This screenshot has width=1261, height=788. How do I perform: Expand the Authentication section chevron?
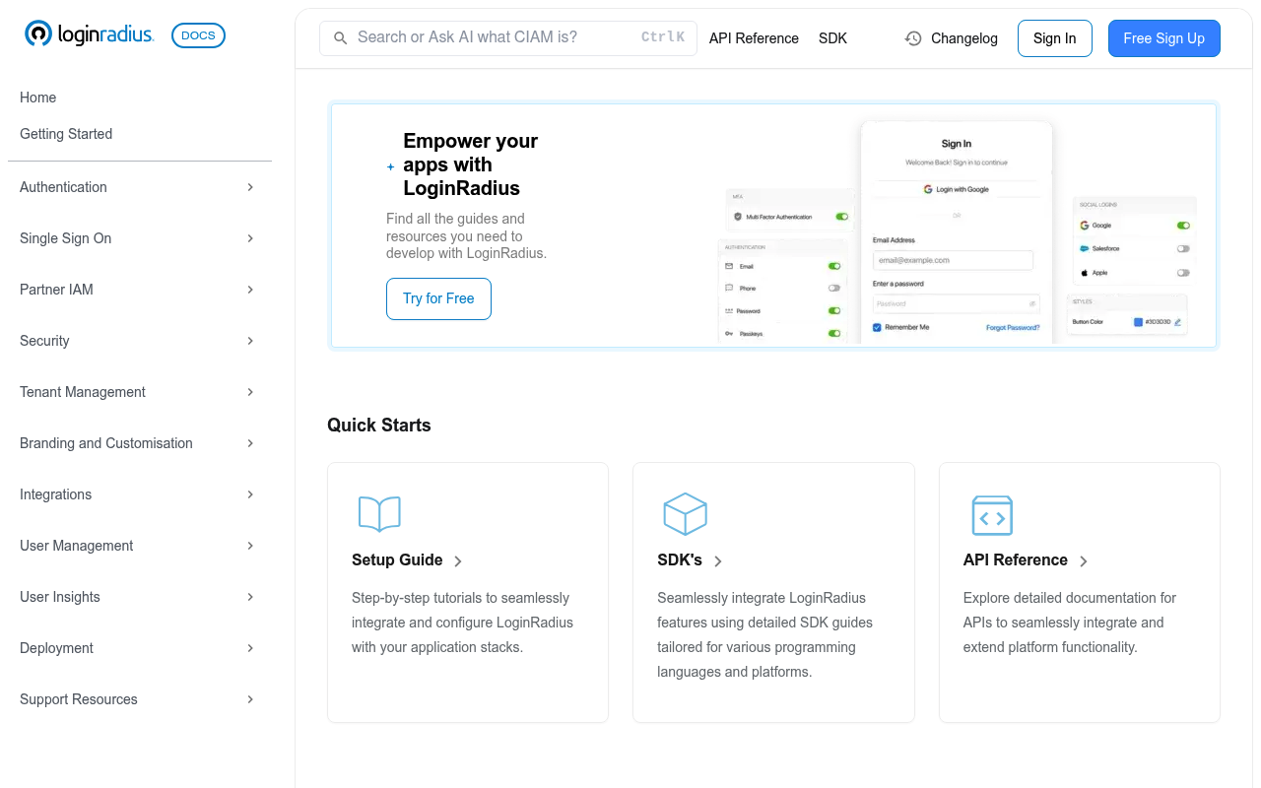point(250,187)
